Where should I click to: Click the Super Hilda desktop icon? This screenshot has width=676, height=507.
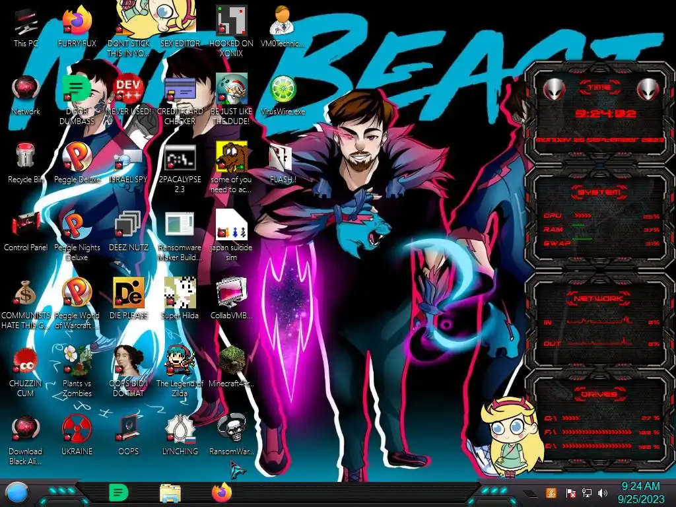(x=180, y=299)
